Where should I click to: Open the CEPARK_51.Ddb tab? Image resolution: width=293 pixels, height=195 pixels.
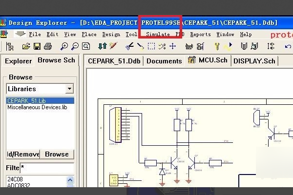114,61
